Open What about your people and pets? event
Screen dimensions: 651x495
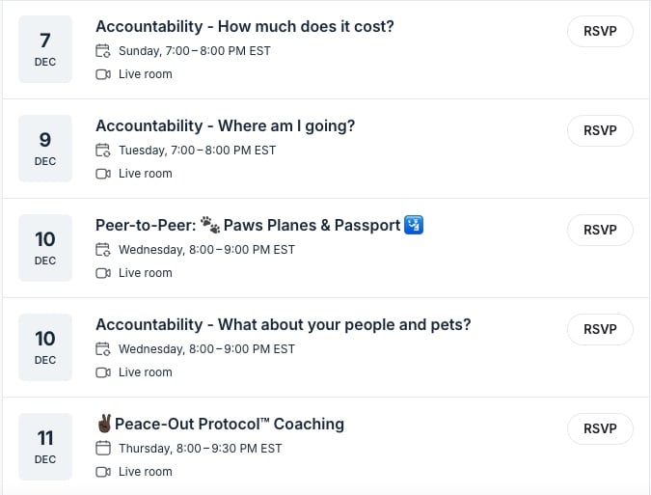283,324
